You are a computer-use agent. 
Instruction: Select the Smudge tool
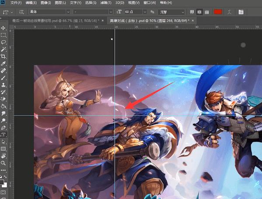3,113
